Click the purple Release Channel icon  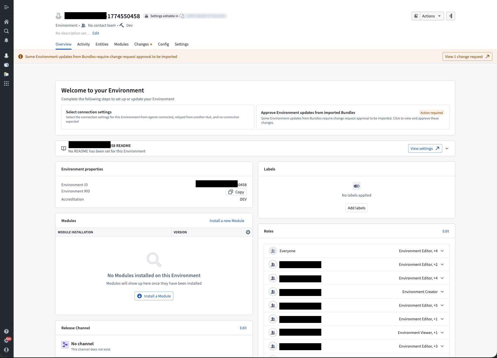tap(65, 345)
